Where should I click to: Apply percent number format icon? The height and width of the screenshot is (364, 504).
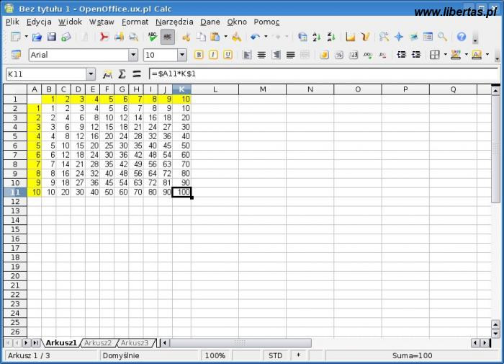(339, 55)
